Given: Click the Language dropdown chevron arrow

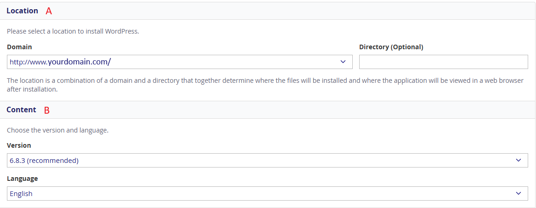Looking at the screenshot, I should pyautogui.click(x=519, y=193).
